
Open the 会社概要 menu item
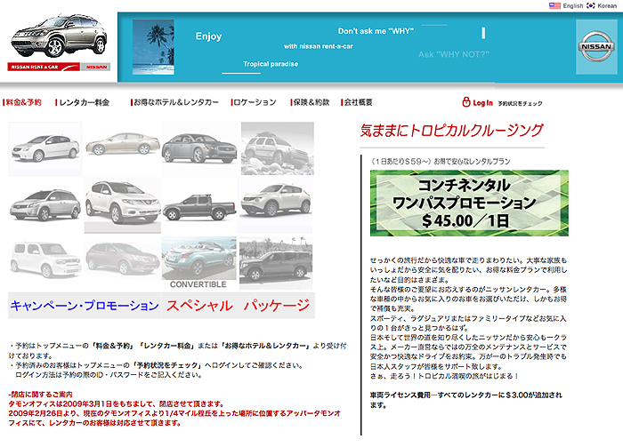357,102
